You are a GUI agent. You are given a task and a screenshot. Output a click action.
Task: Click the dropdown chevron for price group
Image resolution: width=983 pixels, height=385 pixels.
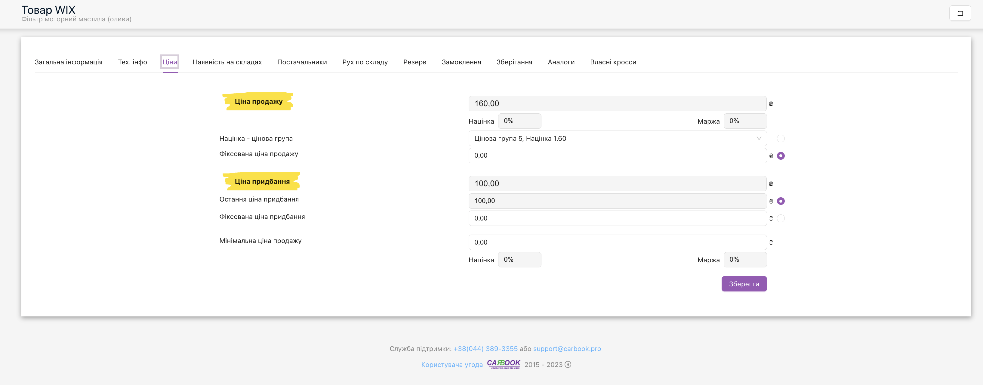click(x=759, y=138)
